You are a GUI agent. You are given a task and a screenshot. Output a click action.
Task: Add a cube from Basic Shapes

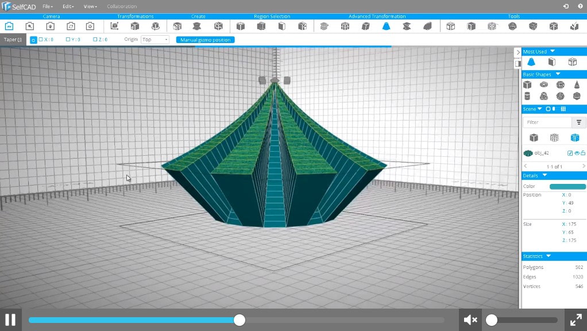[528, 85]
